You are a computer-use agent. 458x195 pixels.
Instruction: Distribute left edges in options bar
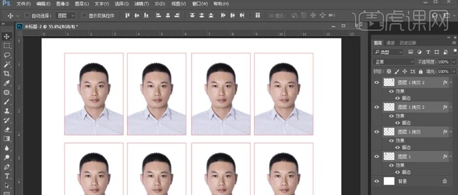tap(223, 16)
